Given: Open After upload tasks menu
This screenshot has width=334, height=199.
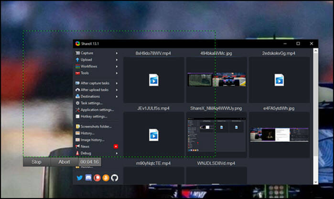Looking at the screenshot, I should [96, 90].
